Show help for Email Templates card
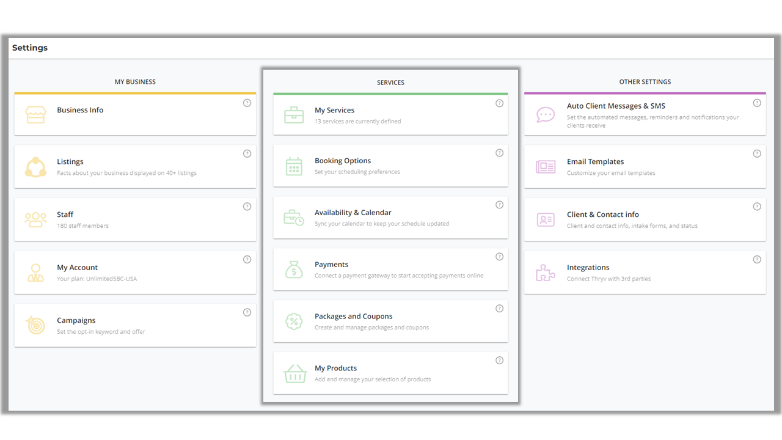 point(757,154)
